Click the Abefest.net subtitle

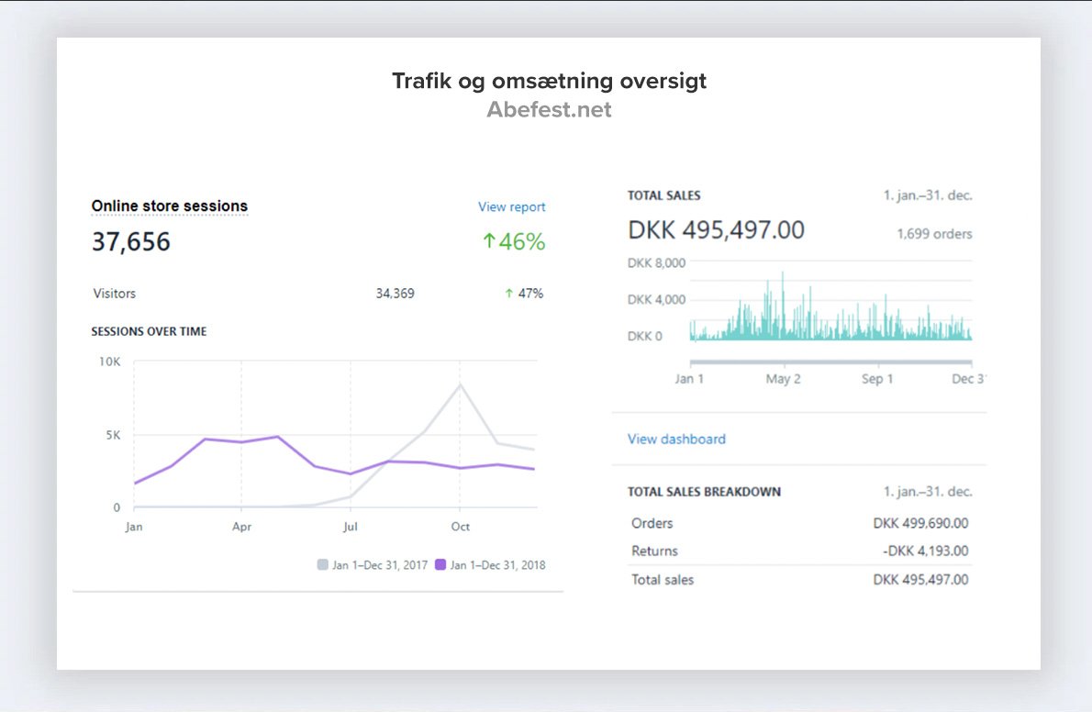pos(549,110)
